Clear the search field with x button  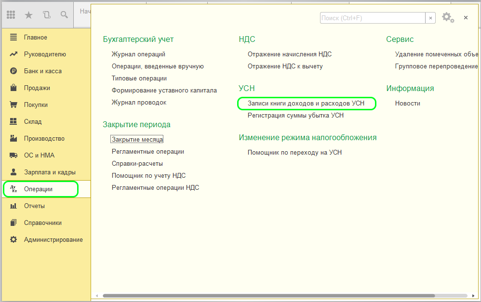(x=431, y=18)
